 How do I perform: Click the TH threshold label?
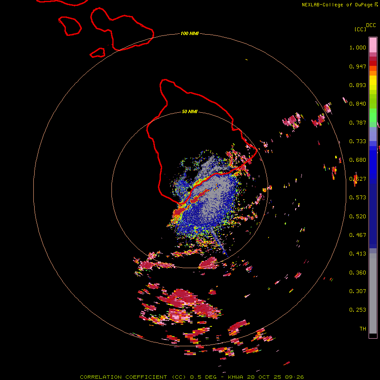(x=363, y=329)
